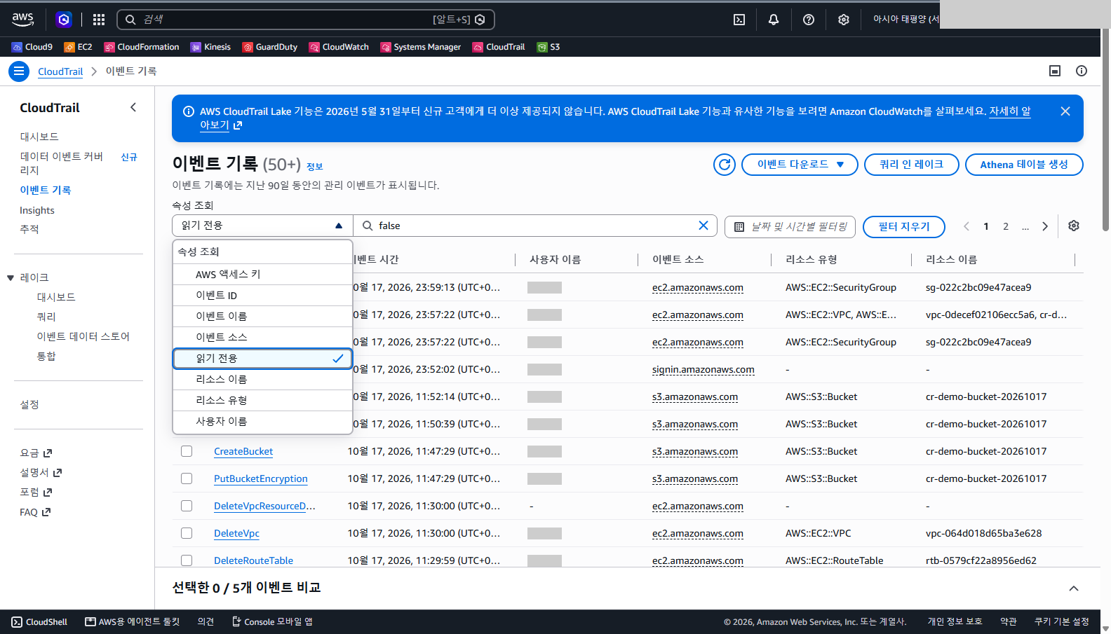This screenshot has width=1111, height=634.
Task: Open the services grid menu
Action: tap(99, 20)
